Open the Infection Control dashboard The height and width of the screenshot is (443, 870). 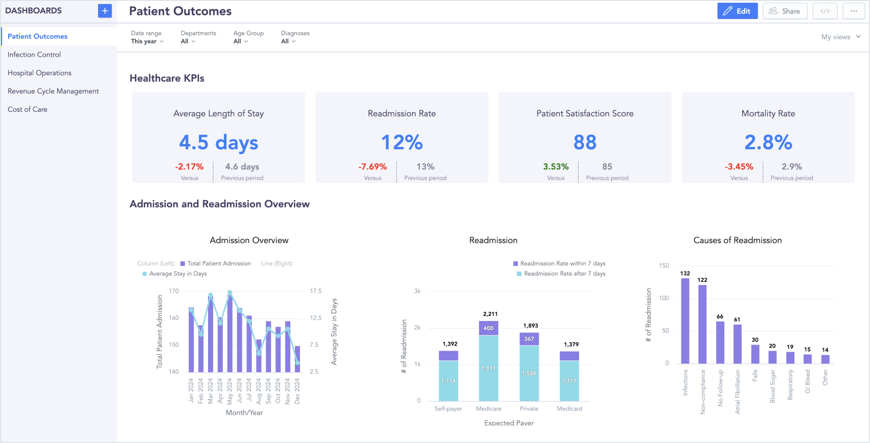34,55
